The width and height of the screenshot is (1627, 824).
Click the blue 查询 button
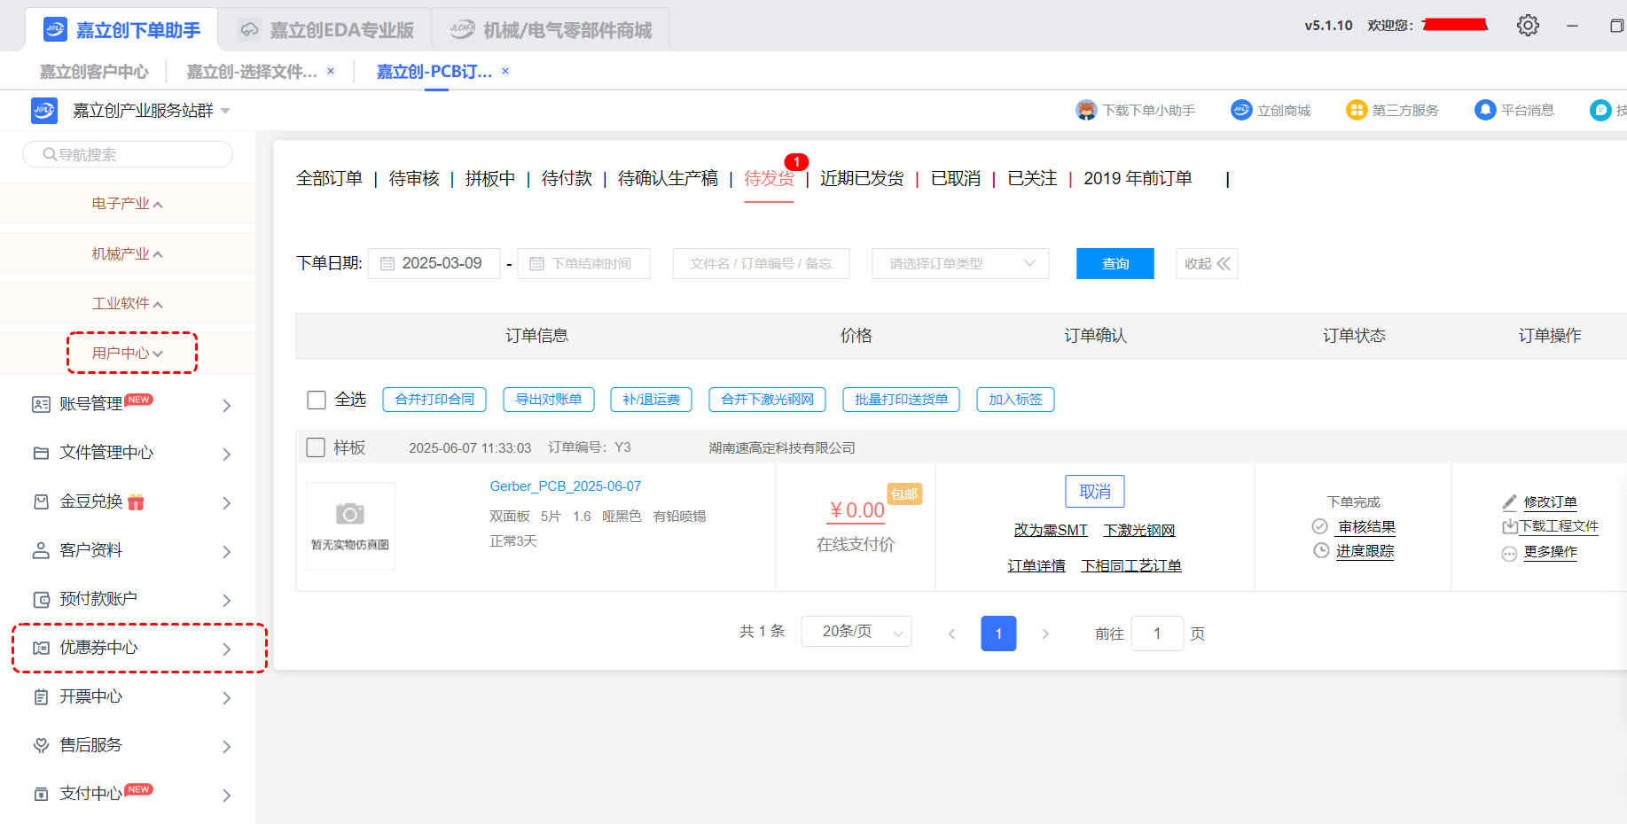[1115, 263]
